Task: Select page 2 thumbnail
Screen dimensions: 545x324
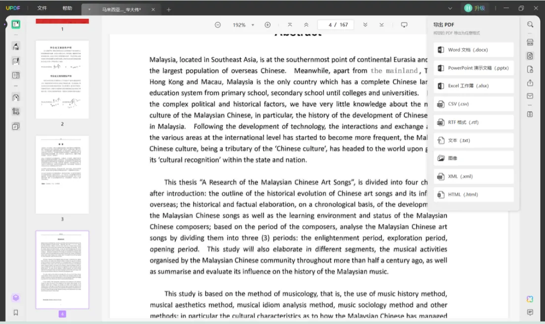Action: [62, 80]
